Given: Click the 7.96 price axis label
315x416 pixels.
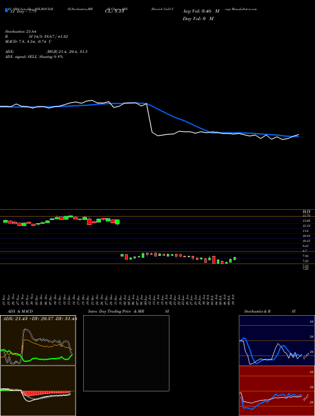Looking at the screenshot, I should click(307, 256).
